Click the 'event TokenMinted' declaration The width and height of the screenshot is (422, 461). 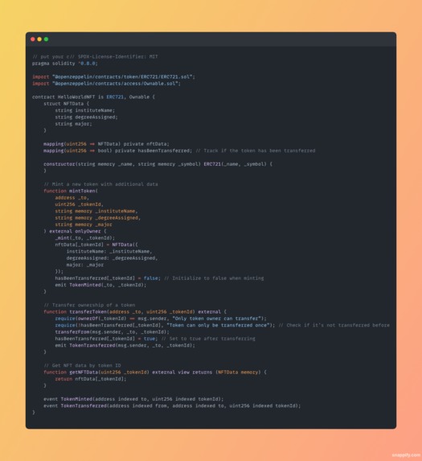tap(133, 399)
